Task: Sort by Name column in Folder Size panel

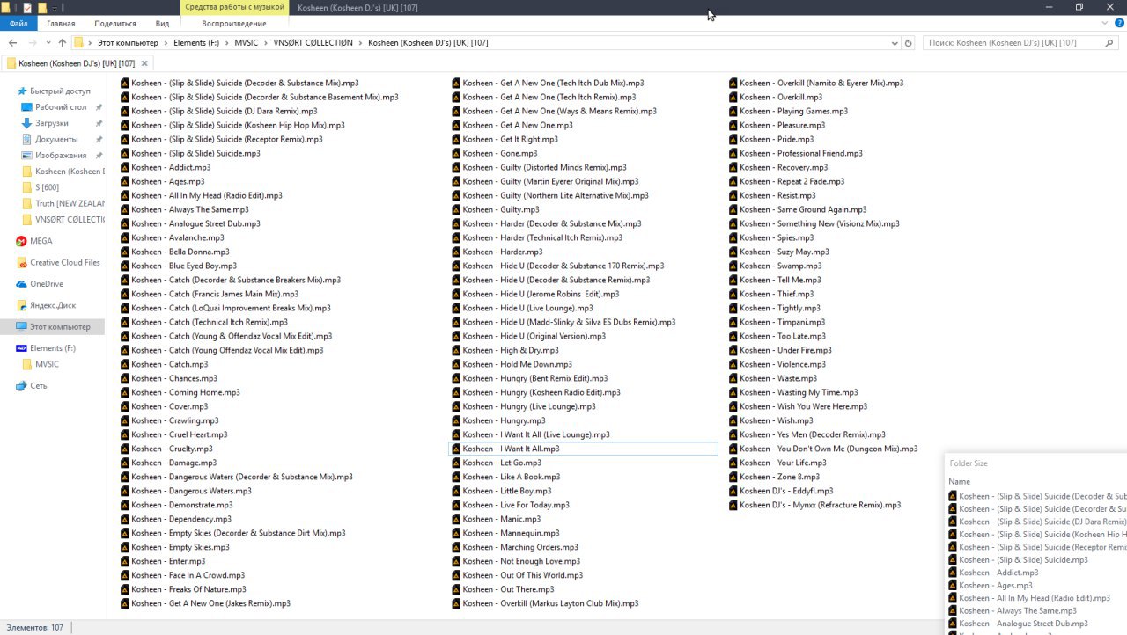Action: [x=959, y=481]
